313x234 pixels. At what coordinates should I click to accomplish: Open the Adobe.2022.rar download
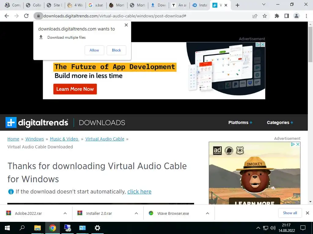28,213
